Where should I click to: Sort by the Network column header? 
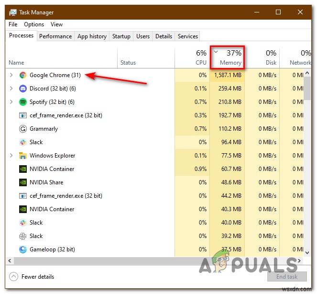click(x=295, y=58)
